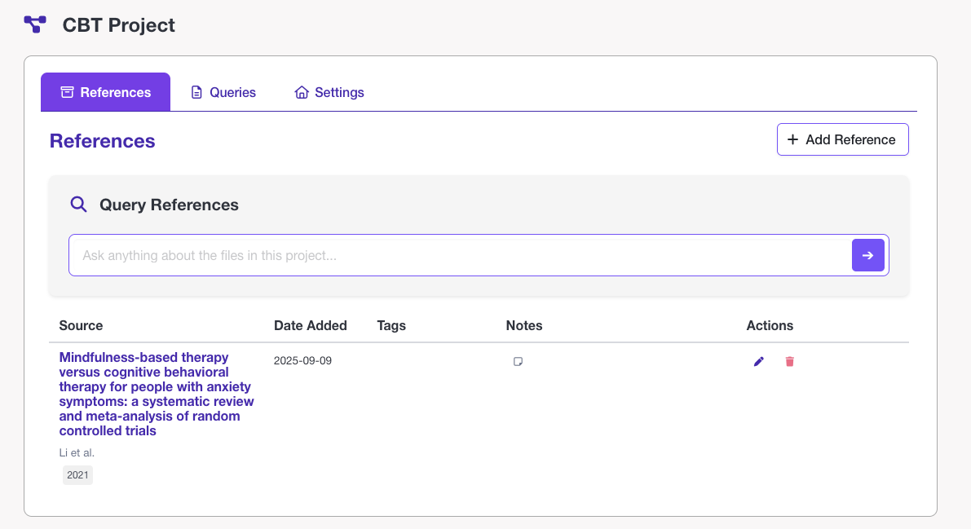Switch to the Queries tab
The image size is (971, 529).
point(223,92)
